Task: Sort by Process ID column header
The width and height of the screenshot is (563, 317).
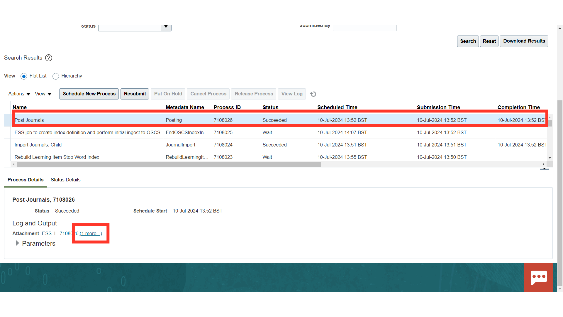Action: pyautogui.click(x=227, y=107)
